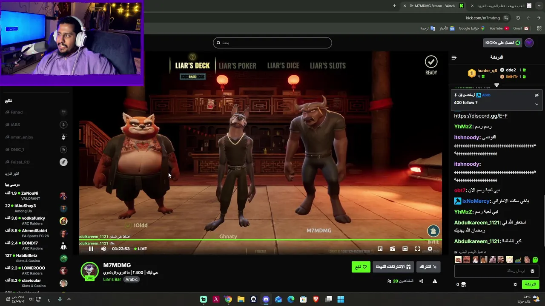Screen dimensions: 545x306
Task: Open Windows Start menu
Action: pos(341,299)
